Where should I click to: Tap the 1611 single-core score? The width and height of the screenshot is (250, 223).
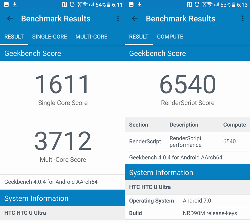pos(62,84)
